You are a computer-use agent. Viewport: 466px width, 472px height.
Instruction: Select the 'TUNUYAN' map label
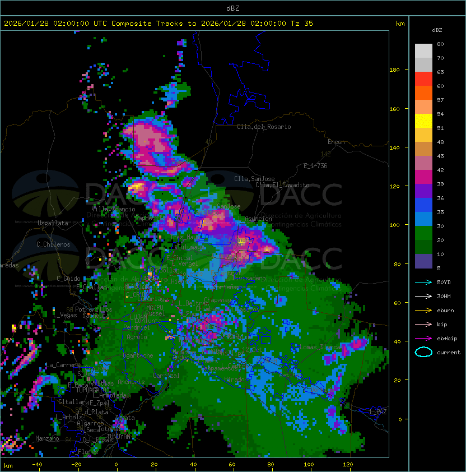pyautogui.click(x=119, y=437)
